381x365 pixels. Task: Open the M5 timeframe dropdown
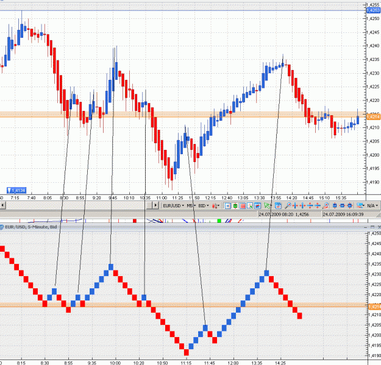pos(191,206)
